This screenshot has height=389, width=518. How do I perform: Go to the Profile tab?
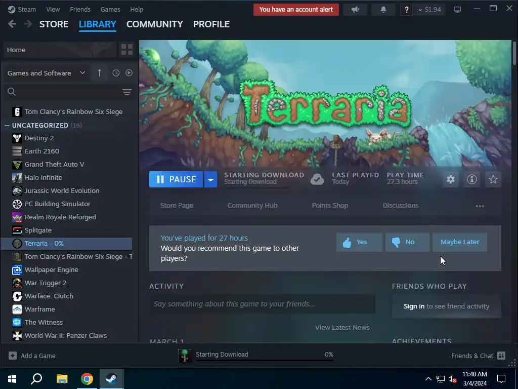[x=211, y=24]
